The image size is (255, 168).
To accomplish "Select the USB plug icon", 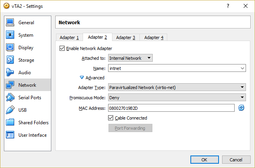I will pyautogui.click(x=10, y=110).
